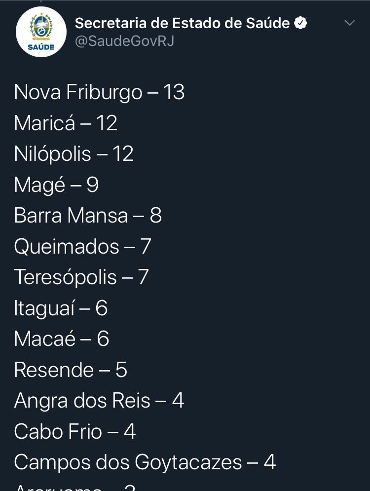
Task: Click the verified badge next to Saúde
Action: 300,23
